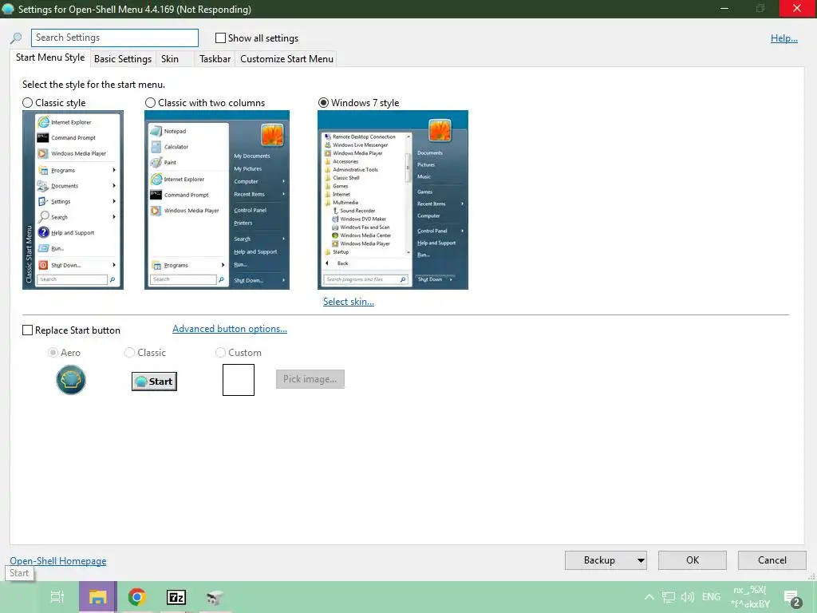Choose the Aero button radio option

click(53, 353)
